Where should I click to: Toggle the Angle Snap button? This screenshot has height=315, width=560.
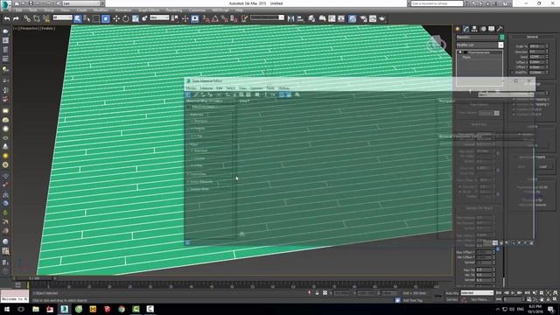[x=215, y=18]
